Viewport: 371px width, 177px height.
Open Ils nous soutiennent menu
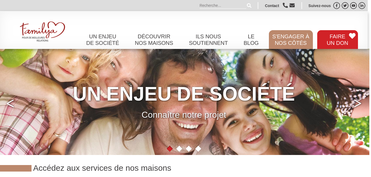(x=208, y=40)
